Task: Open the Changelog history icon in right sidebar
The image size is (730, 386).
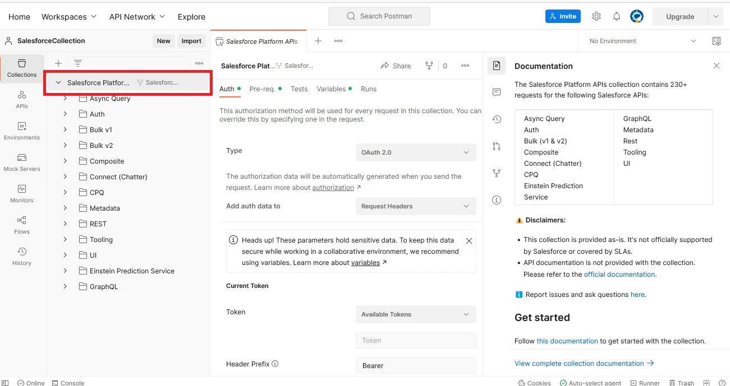Action: (497, 119)
